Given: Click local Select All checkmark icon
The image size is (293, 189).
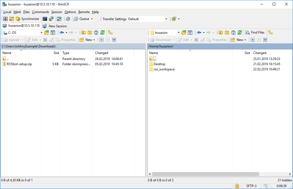Looking at the screenshot, I should point(114,40).
